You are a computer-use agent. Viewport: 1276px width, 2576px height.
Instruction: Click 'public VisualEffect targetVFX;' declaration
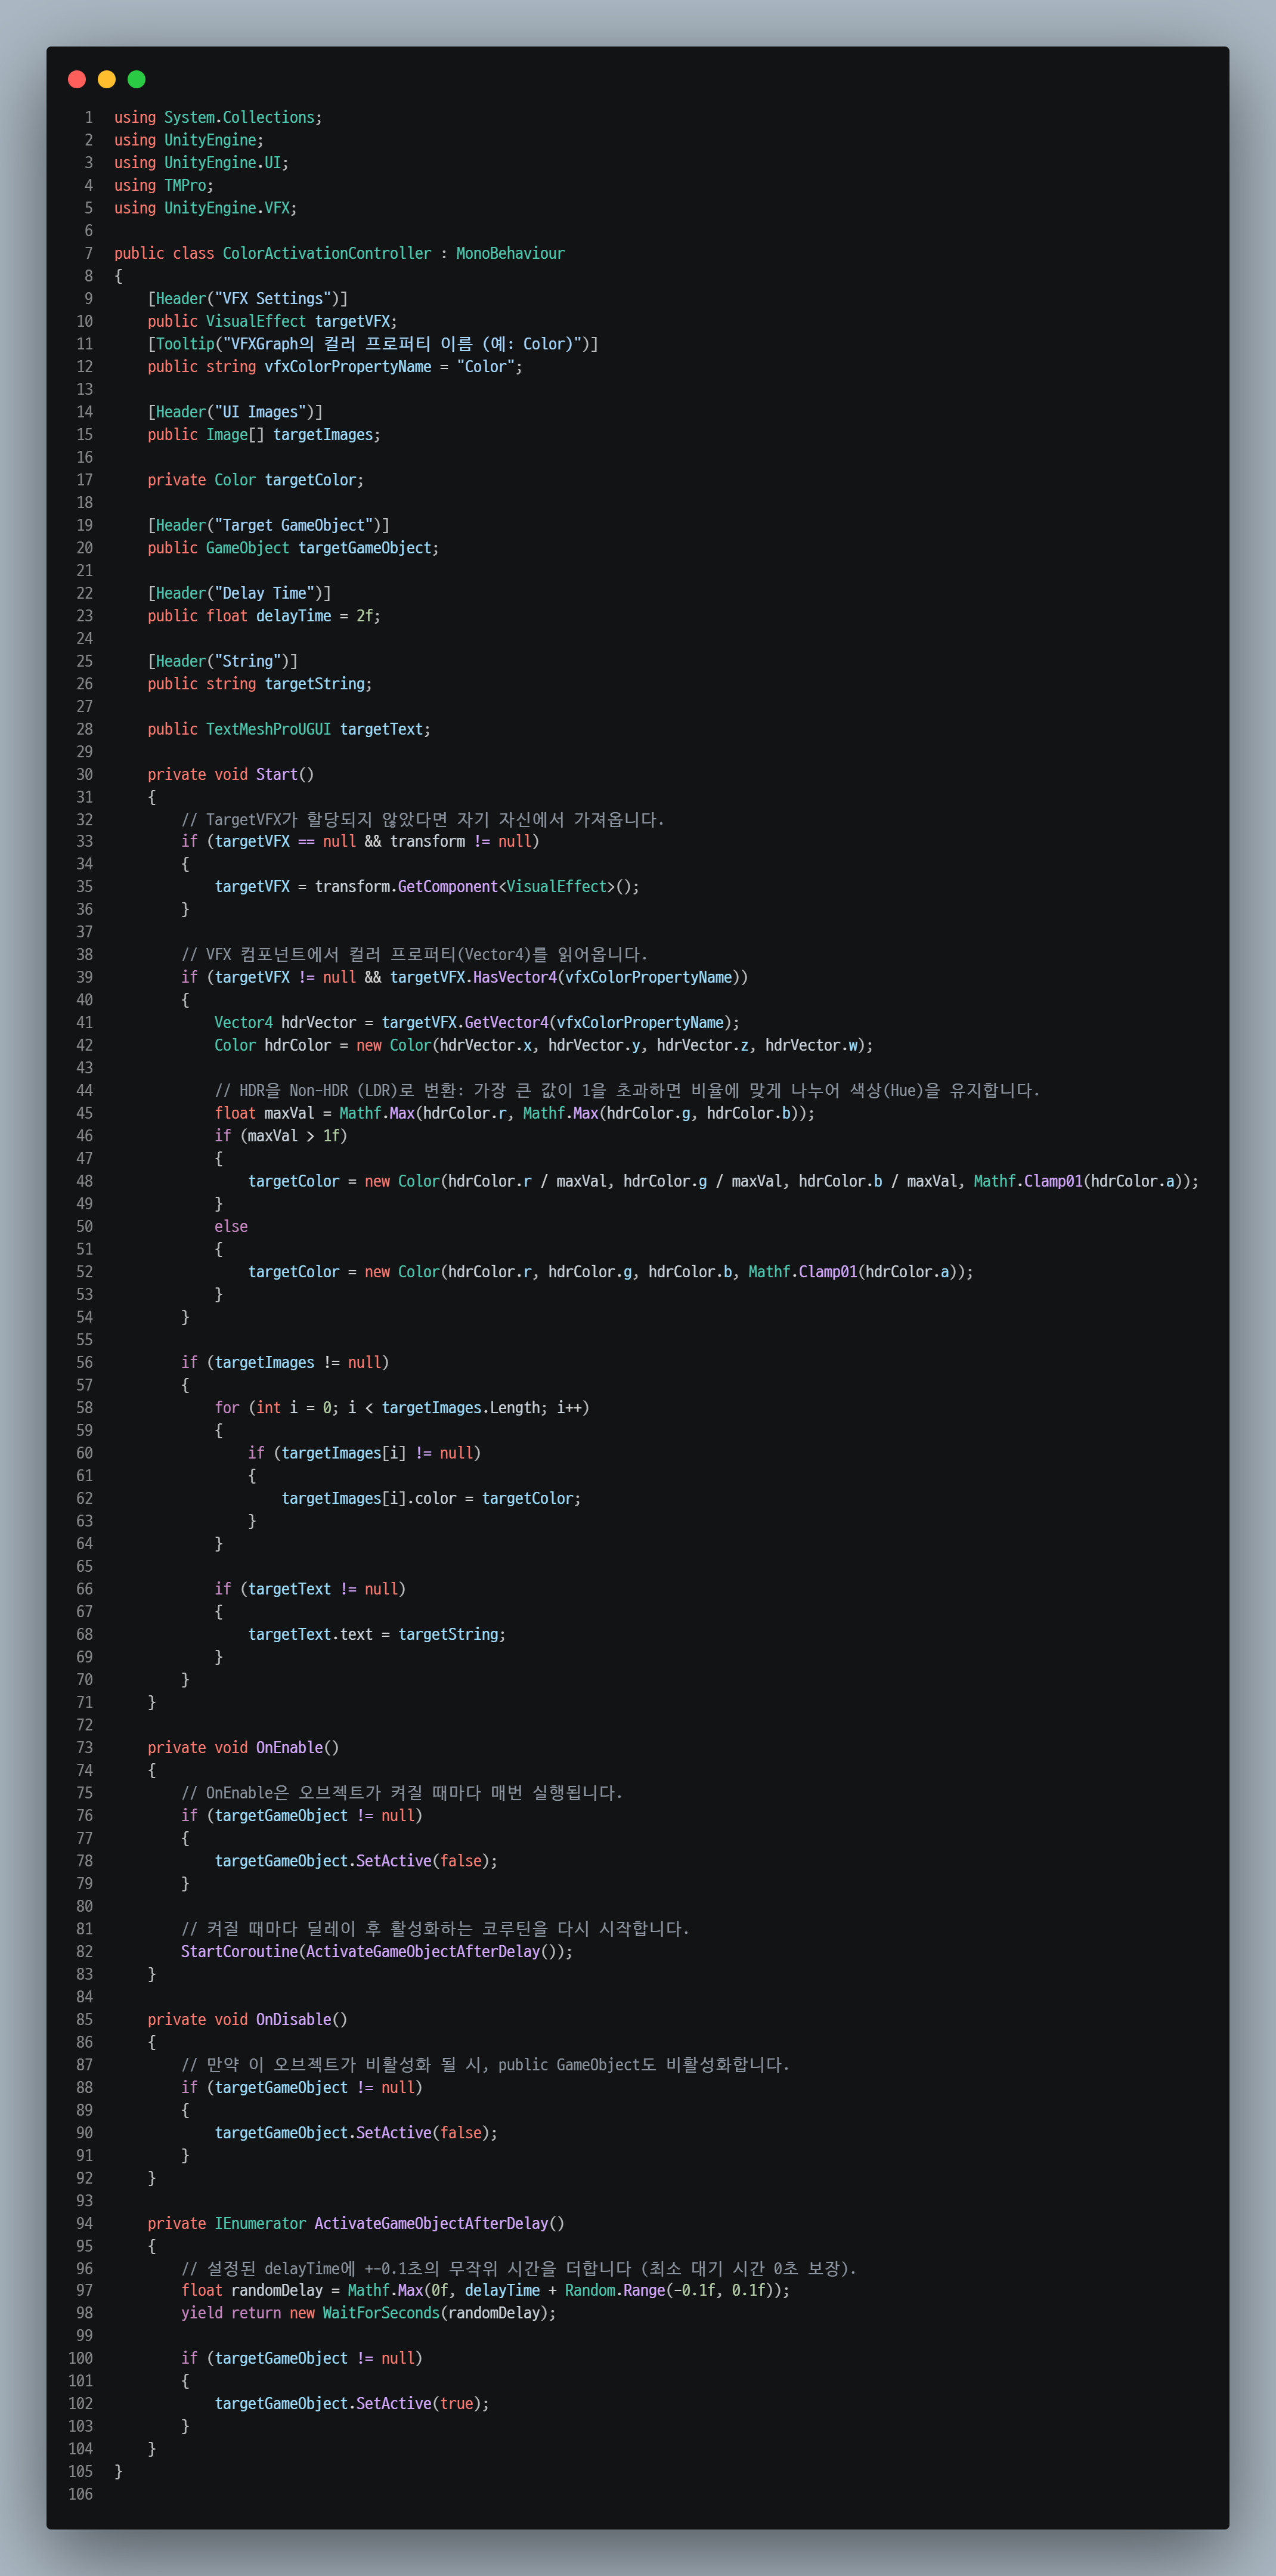[x=272, y=321]
